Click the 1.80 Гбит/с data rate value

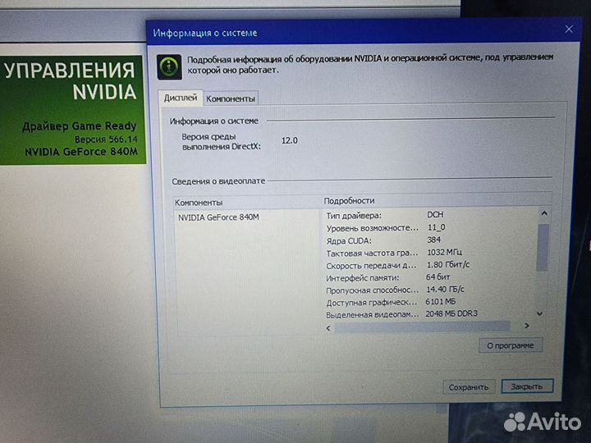pos(448,265)
